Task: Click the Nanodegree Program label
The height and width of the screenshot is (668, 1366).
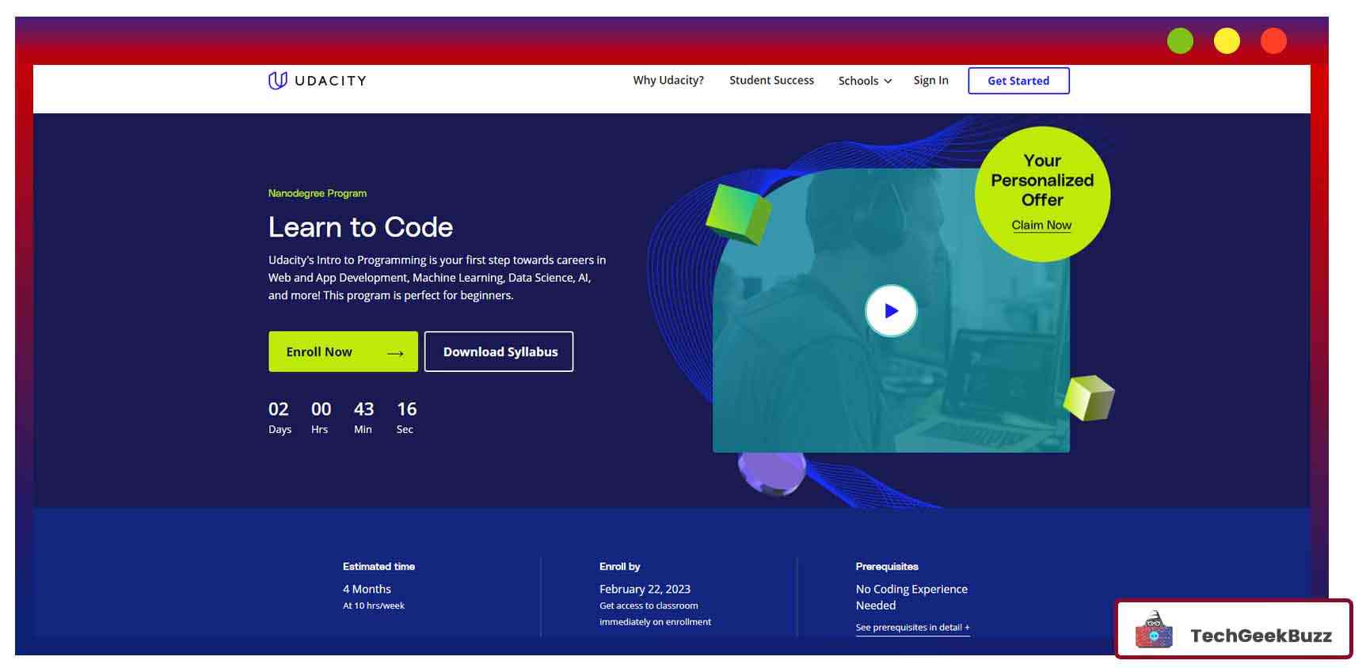Action: [x=317, y=193]
